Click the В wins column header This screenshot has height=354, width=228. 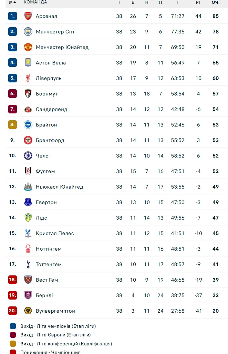(133, 2)
